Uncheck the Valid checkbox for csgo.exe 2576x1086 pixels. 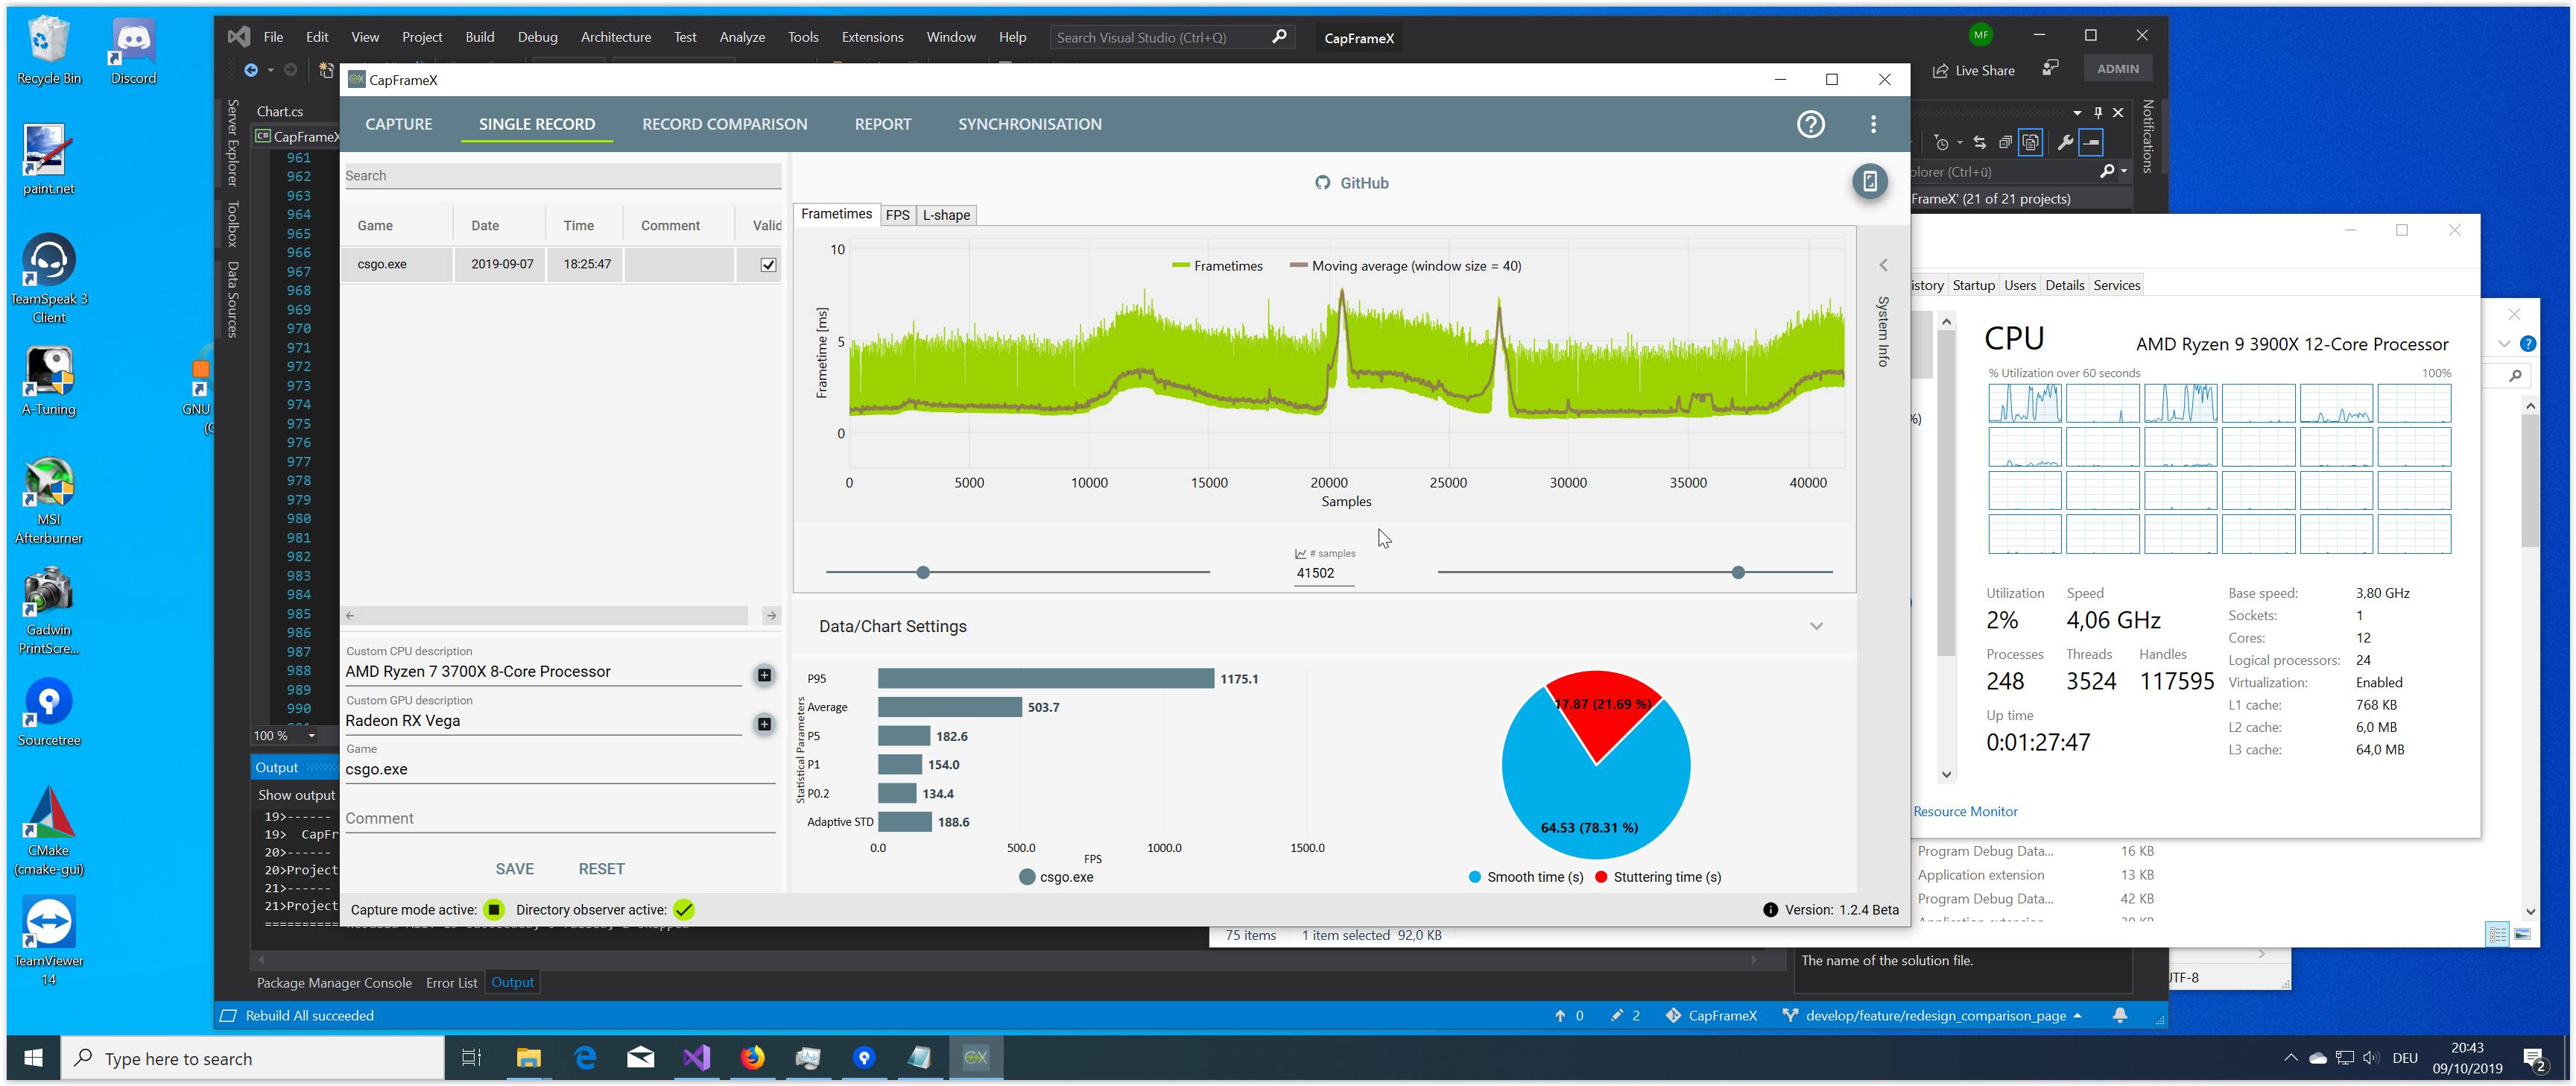(x=768, y=265)
